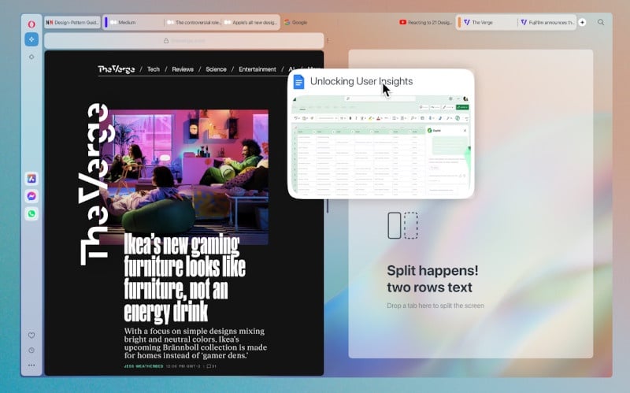Click author name Jess Weatherbed
630x393 pixels.
(x=143, y=366)
